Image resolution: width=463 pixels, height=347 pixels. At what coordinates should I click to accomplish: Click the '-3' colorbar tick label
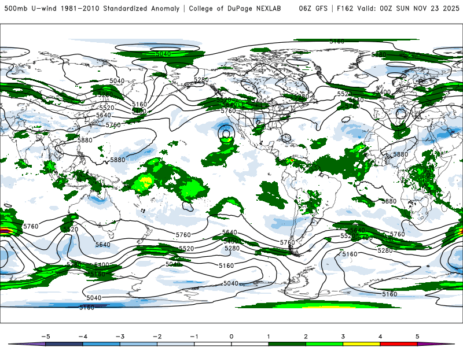click(120, 337)
